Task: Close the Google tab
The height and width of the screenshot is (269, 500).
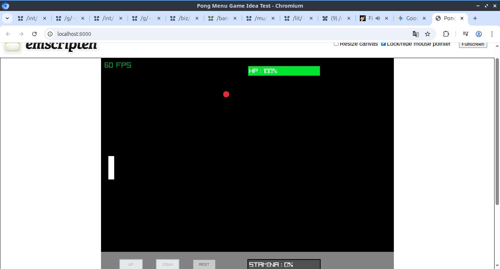Action: click(x=425, y=18)
